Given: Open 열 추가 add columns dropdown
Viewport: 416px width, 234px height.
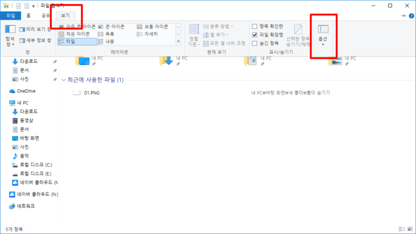Looking at the screenshot, I should point(216,35).
